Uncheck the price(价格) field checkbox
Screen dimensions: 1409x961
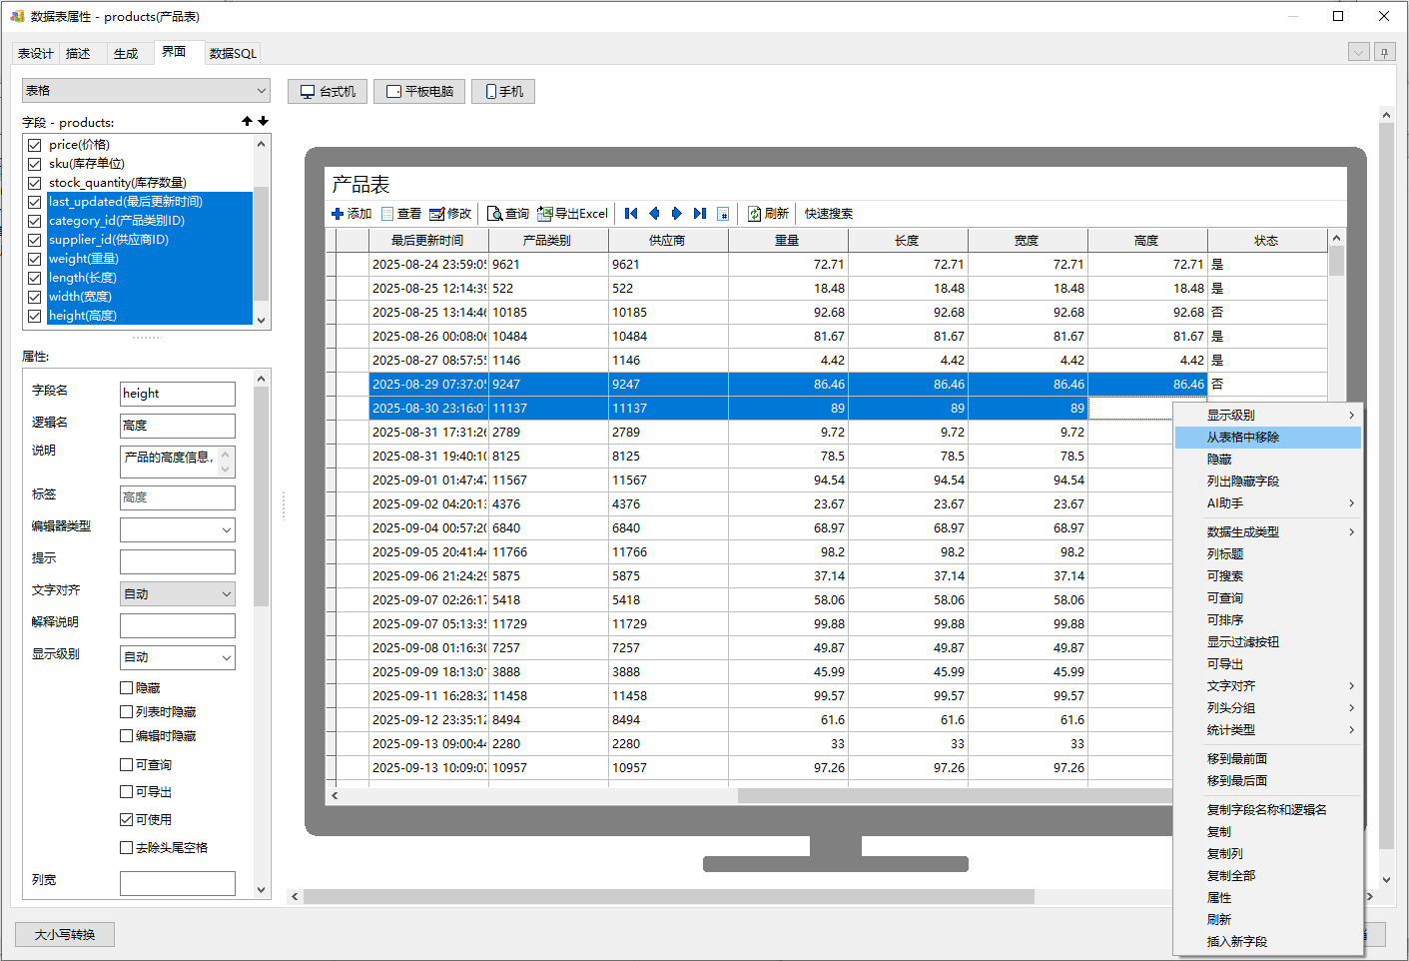(35, 145)
